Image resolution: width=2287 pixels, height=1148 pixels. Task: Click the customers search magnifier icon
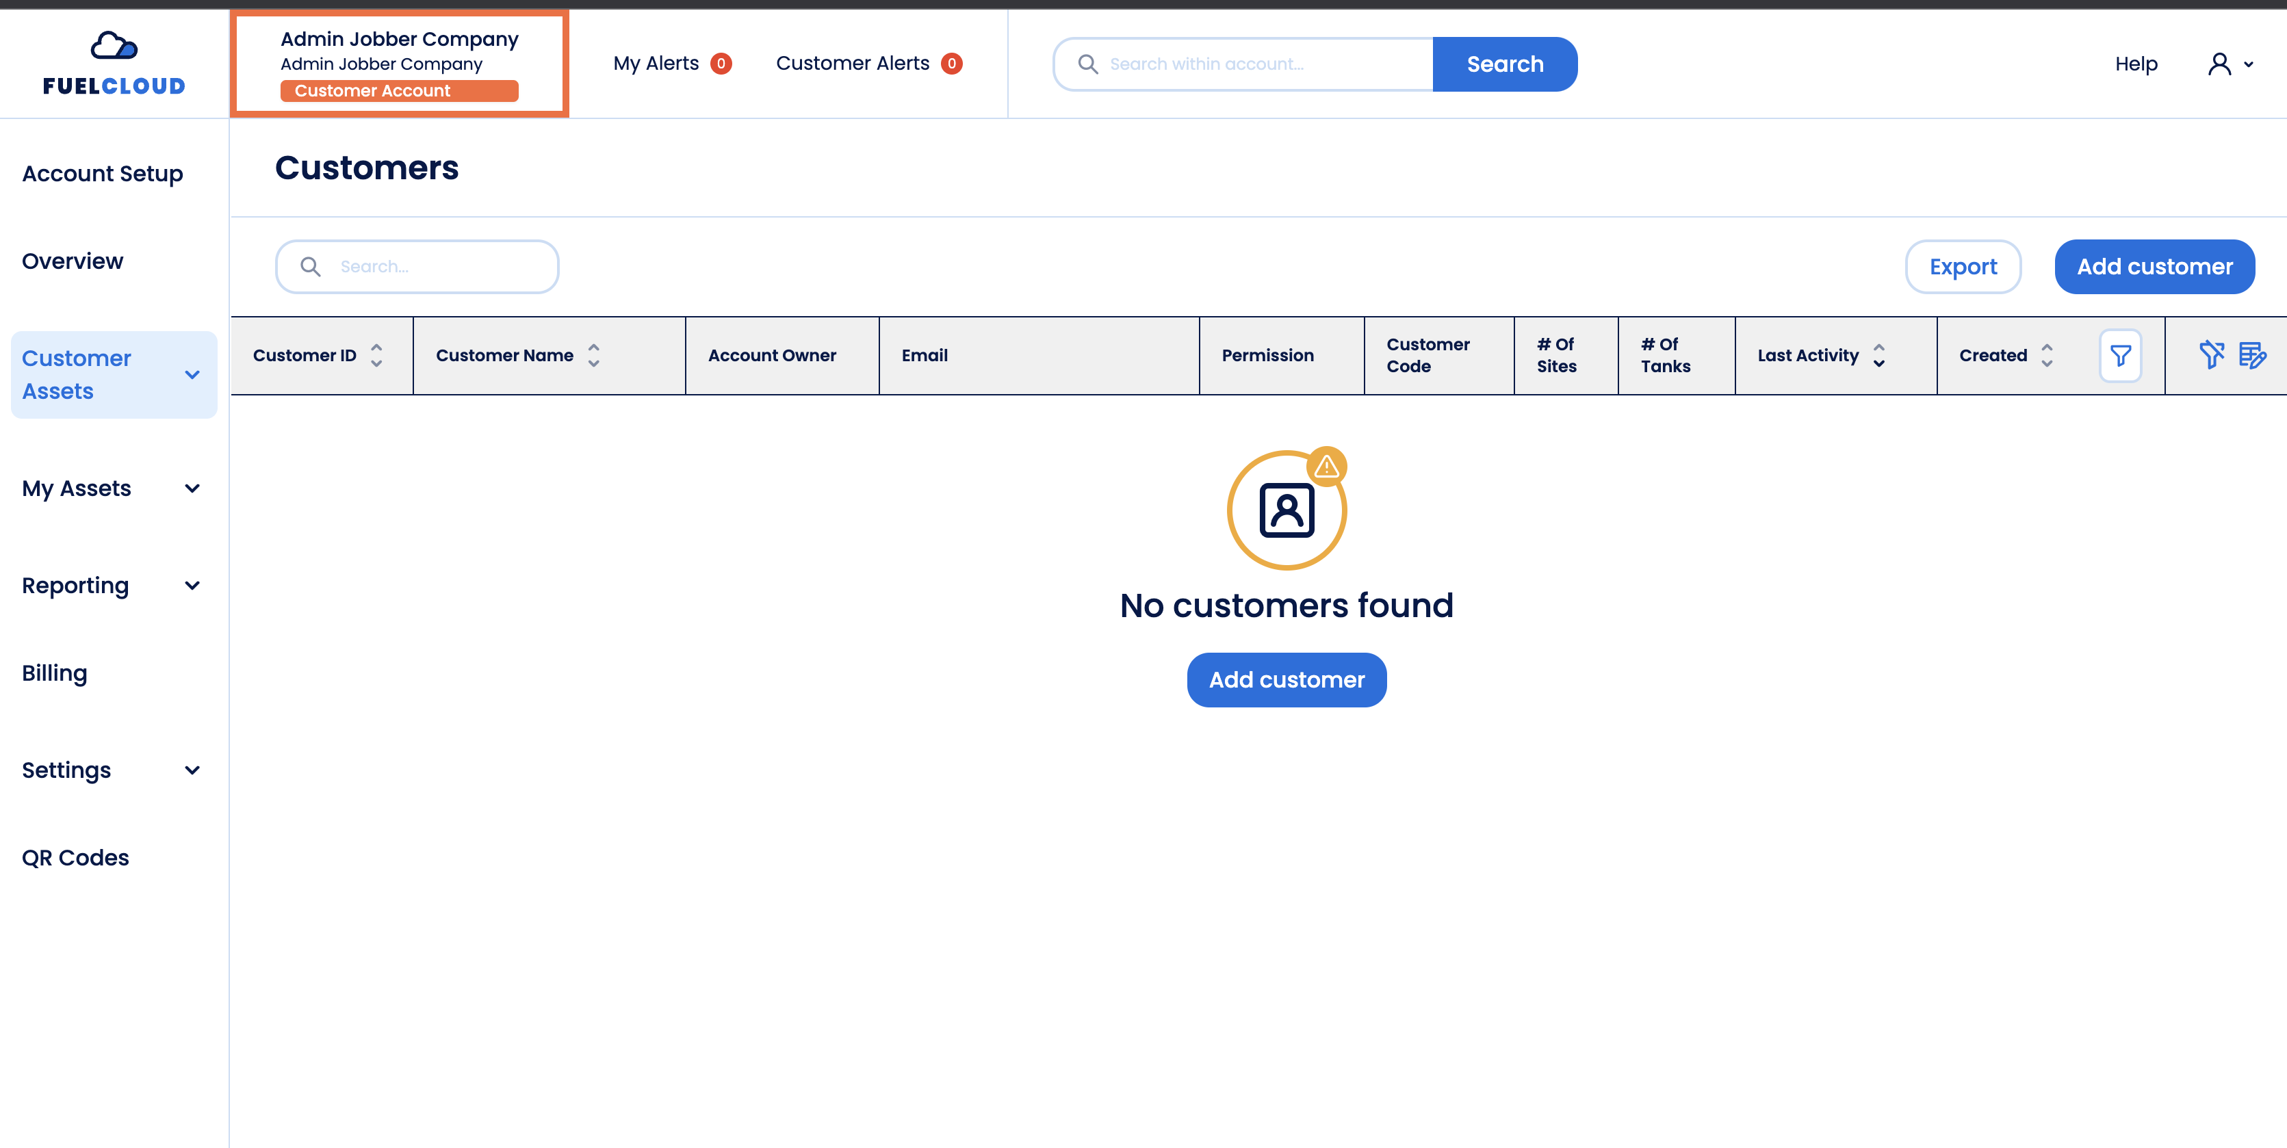[x=310, y=266]
